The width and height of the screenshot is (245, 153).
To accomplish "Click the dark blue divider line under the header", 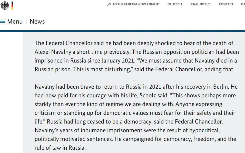I will point(123,31).
